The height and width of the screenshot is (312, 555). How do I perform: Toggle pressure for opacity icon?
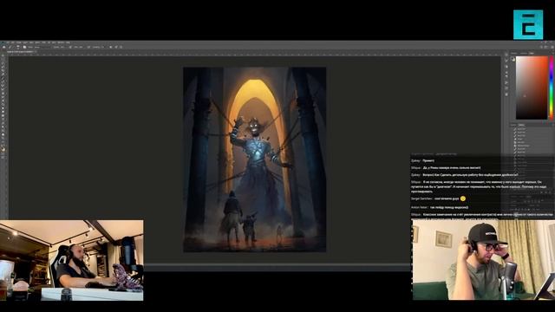pyautogui.click(x=70, y=47)
